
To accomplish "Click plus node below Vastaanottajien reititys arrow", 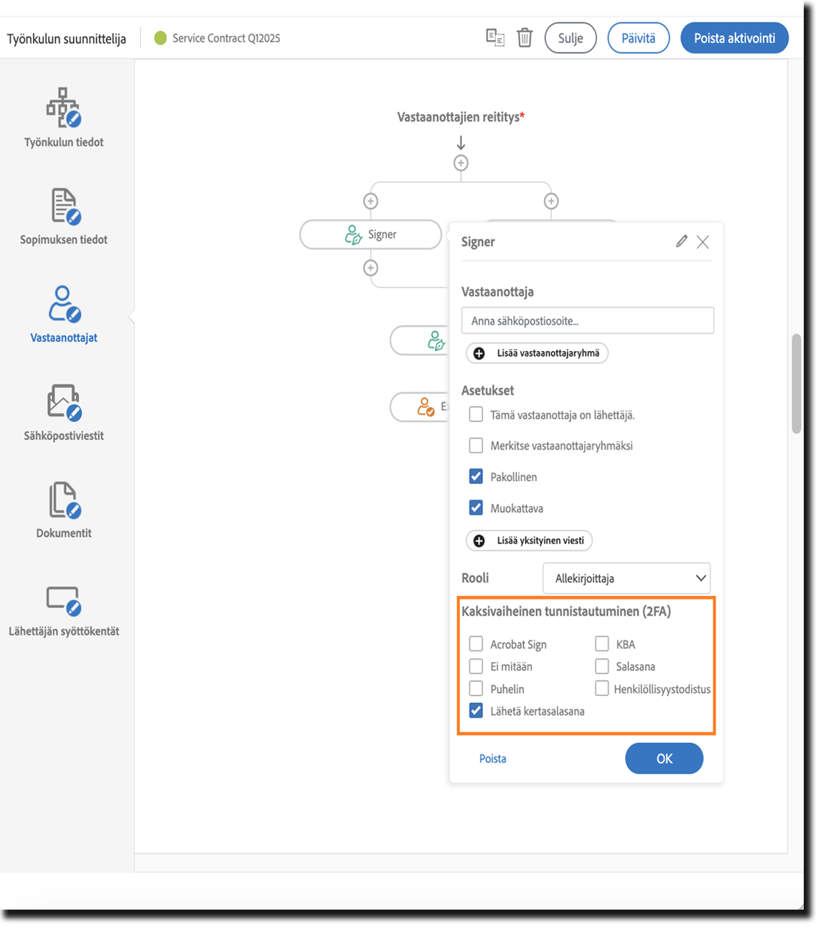I will 461,163.
